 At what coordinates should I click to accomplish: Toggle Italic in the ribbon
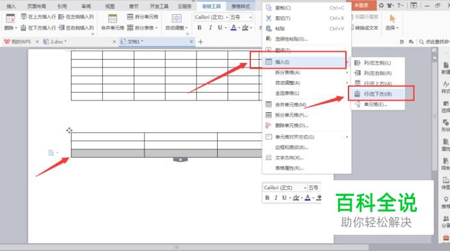click(x=210, y=28)
